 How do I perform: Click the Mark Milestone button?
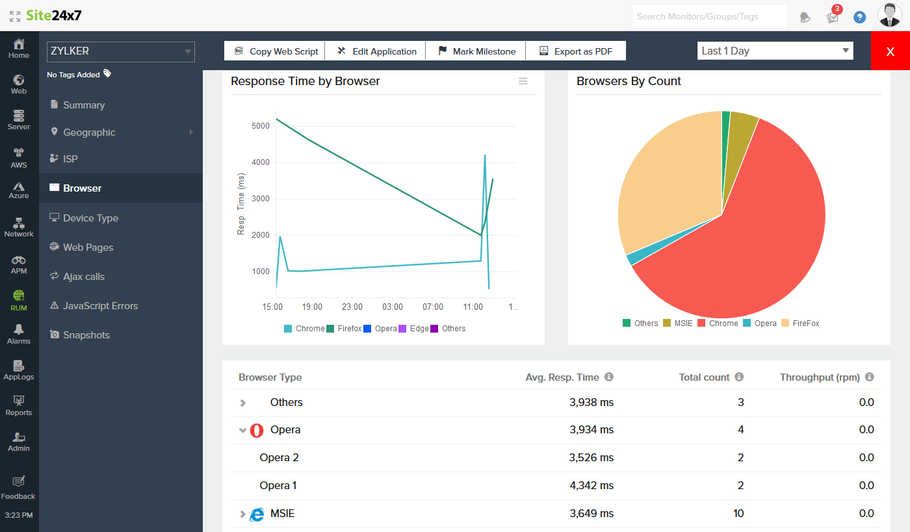click(x=476, y=51)
